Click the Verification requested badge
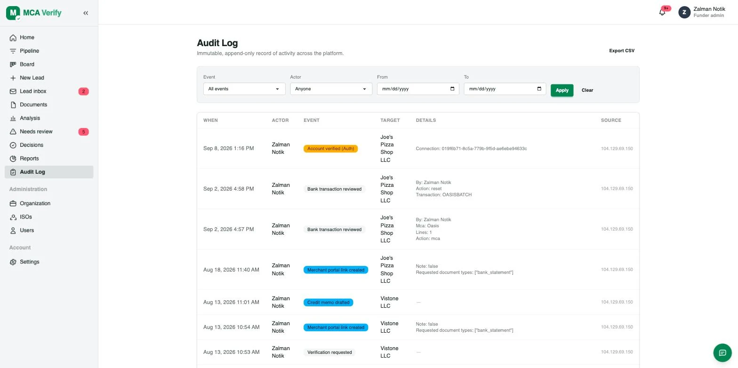 tap(329, 352)
